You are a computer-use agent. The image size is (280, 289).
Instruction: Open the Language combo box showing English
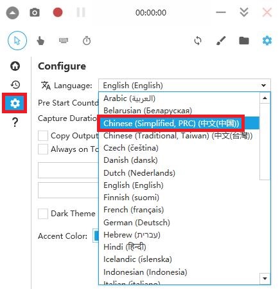point(184,86)
